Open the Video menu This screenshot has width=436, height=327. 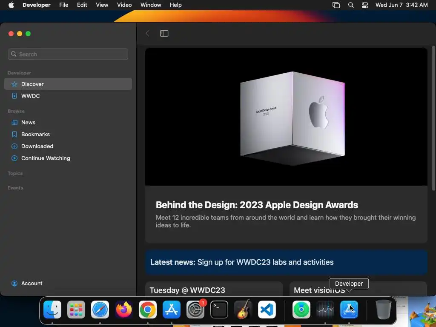coord(124,5)
